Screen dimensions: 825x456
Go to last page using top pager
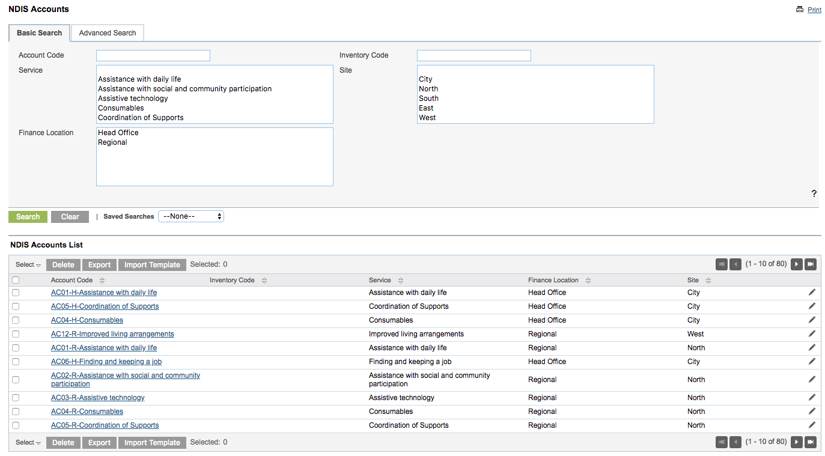pyautogui.click(x=811, y=264)
